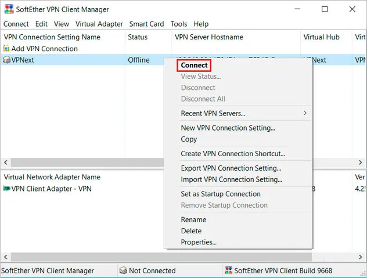The width and height of the screenshot is (367, 278).
Task: Click the VPN Connection Setting Name column header
Action: click(x=52, y=37)
